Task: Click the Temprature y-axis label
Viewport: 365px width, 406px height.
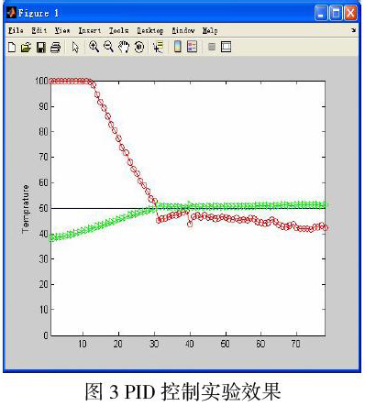Action: [26, 209]
